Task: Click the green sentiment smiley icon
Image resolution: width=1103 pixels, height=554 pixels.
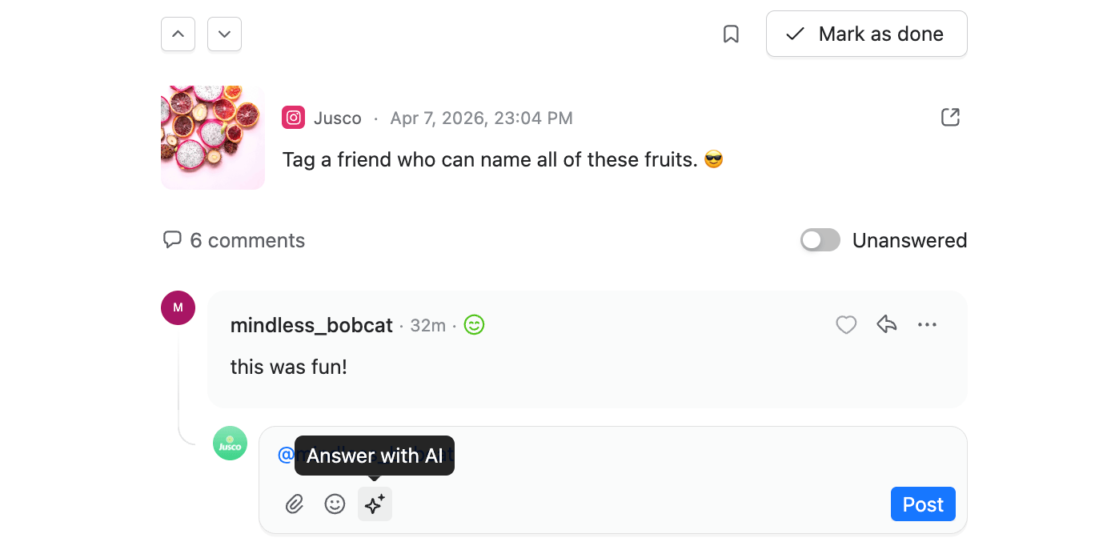Action: [475, 325]
